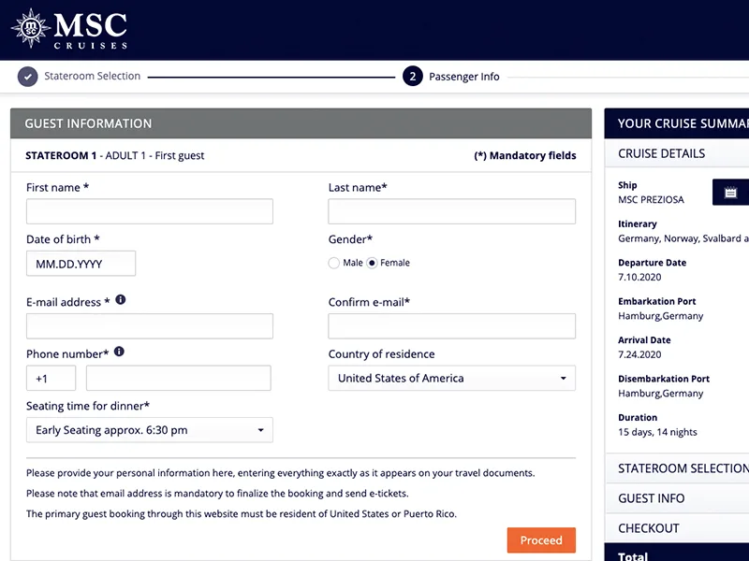Click the MSC Cruises ship wheel logo

click(29, 26)
